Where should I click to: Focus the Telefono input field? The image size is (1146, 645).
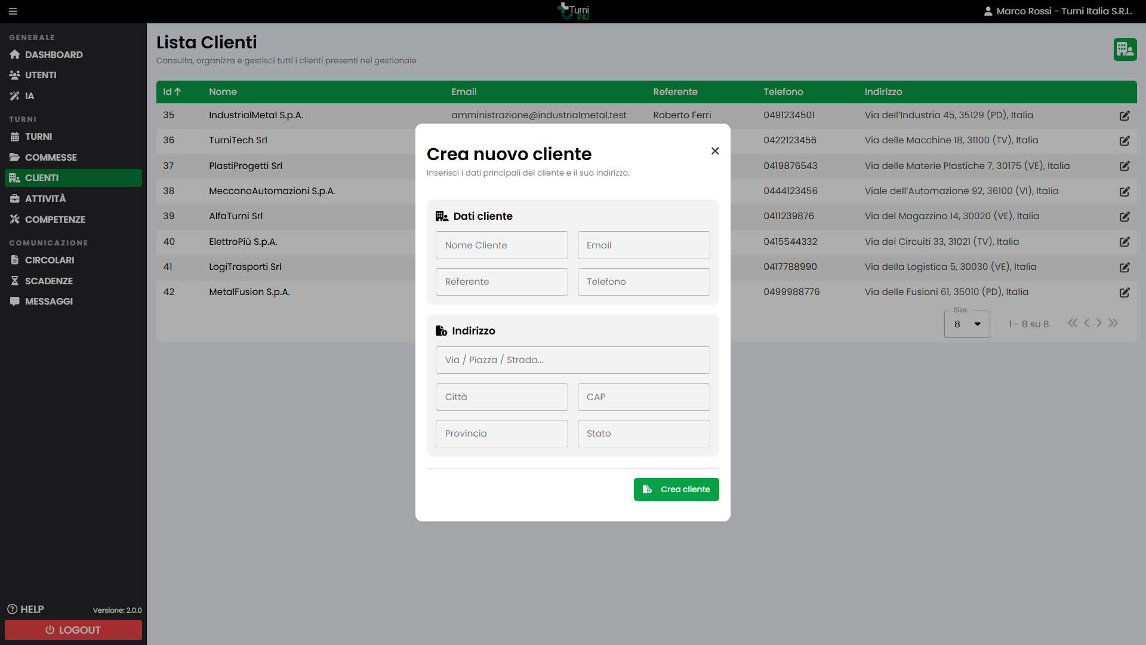644,282
